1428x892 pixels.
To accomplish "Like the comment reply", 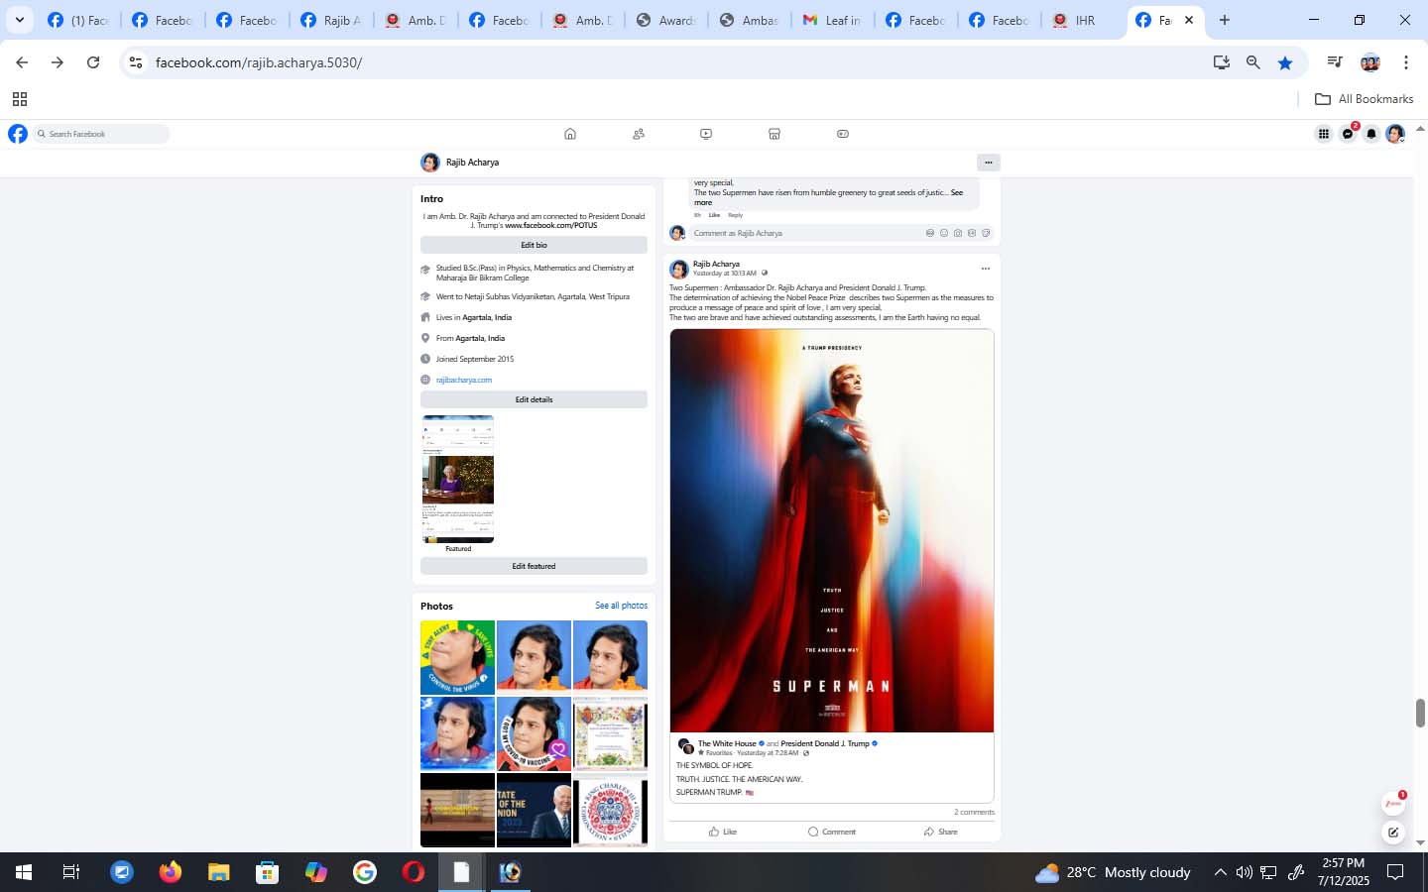I will 714,215.
